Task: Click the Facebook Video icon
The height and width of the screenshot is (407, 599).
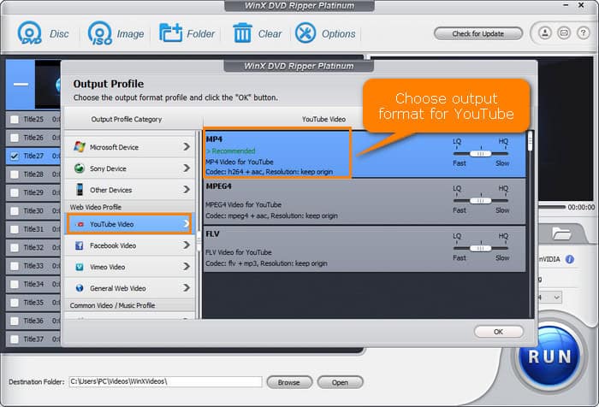Action: click(80, 245)
